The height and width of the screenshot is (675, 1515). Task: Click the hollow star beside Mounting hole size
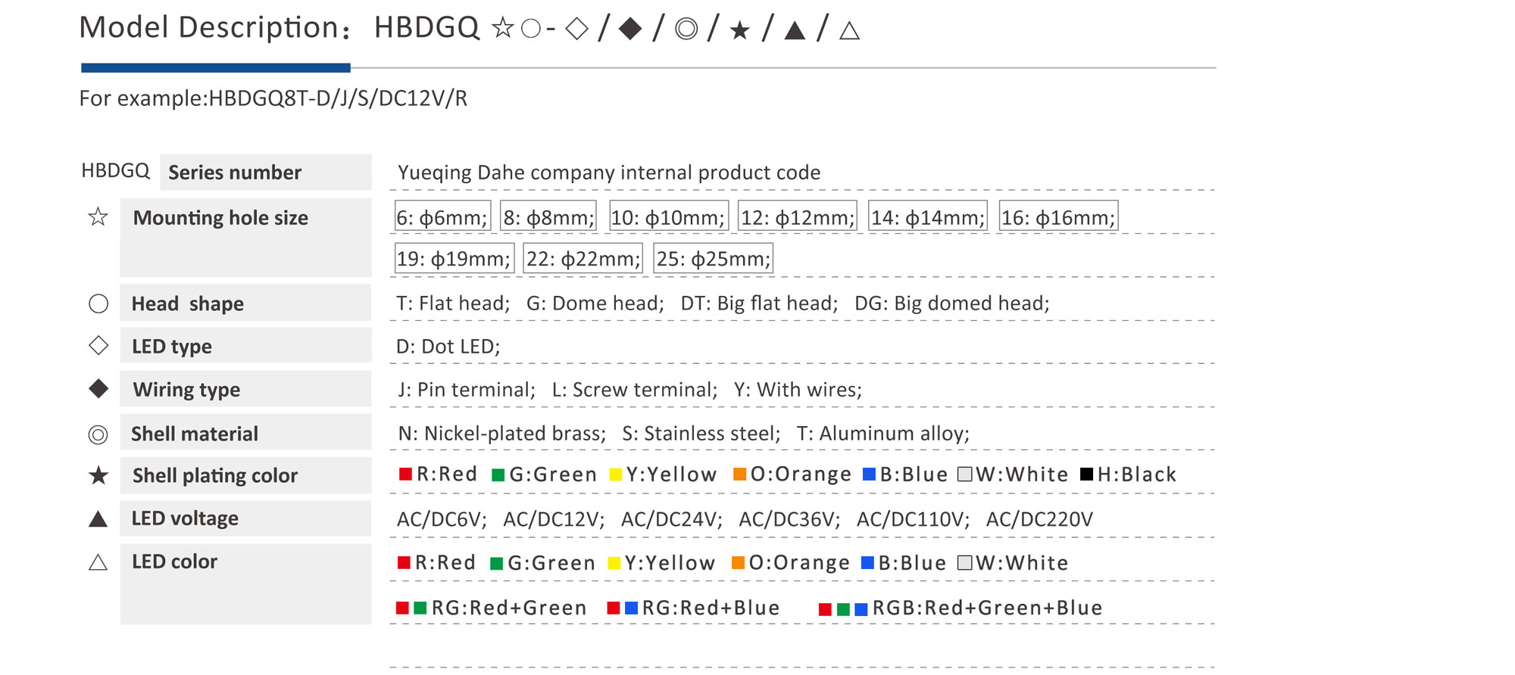[x=98, y=217]
